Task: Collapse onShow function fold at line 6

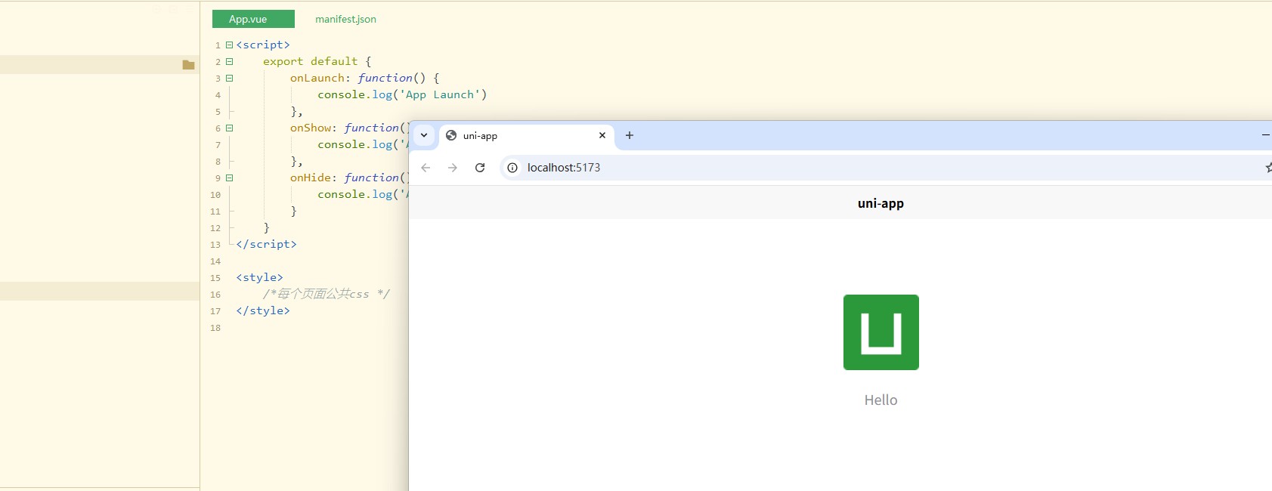Action: (229, 128)
